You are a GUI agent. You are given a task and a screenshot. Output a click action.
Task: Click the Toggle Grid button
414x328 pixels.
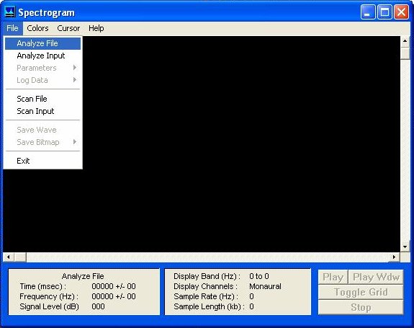point(361,293)
